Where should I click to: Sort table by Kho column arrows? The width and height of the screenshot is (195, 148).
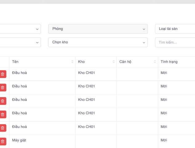coord(113,62)
